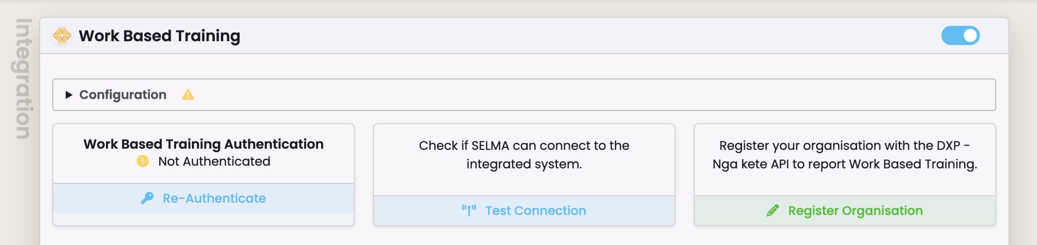Screen dimensions: 1037x245
Task: Click the green pencil icon beside Register Organisation
Action: coord(772,210)
